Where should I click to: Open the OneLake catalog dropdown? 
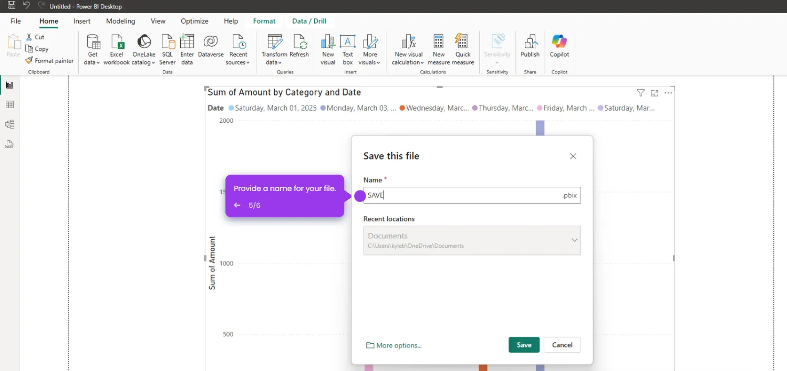(x=143, y=50)
